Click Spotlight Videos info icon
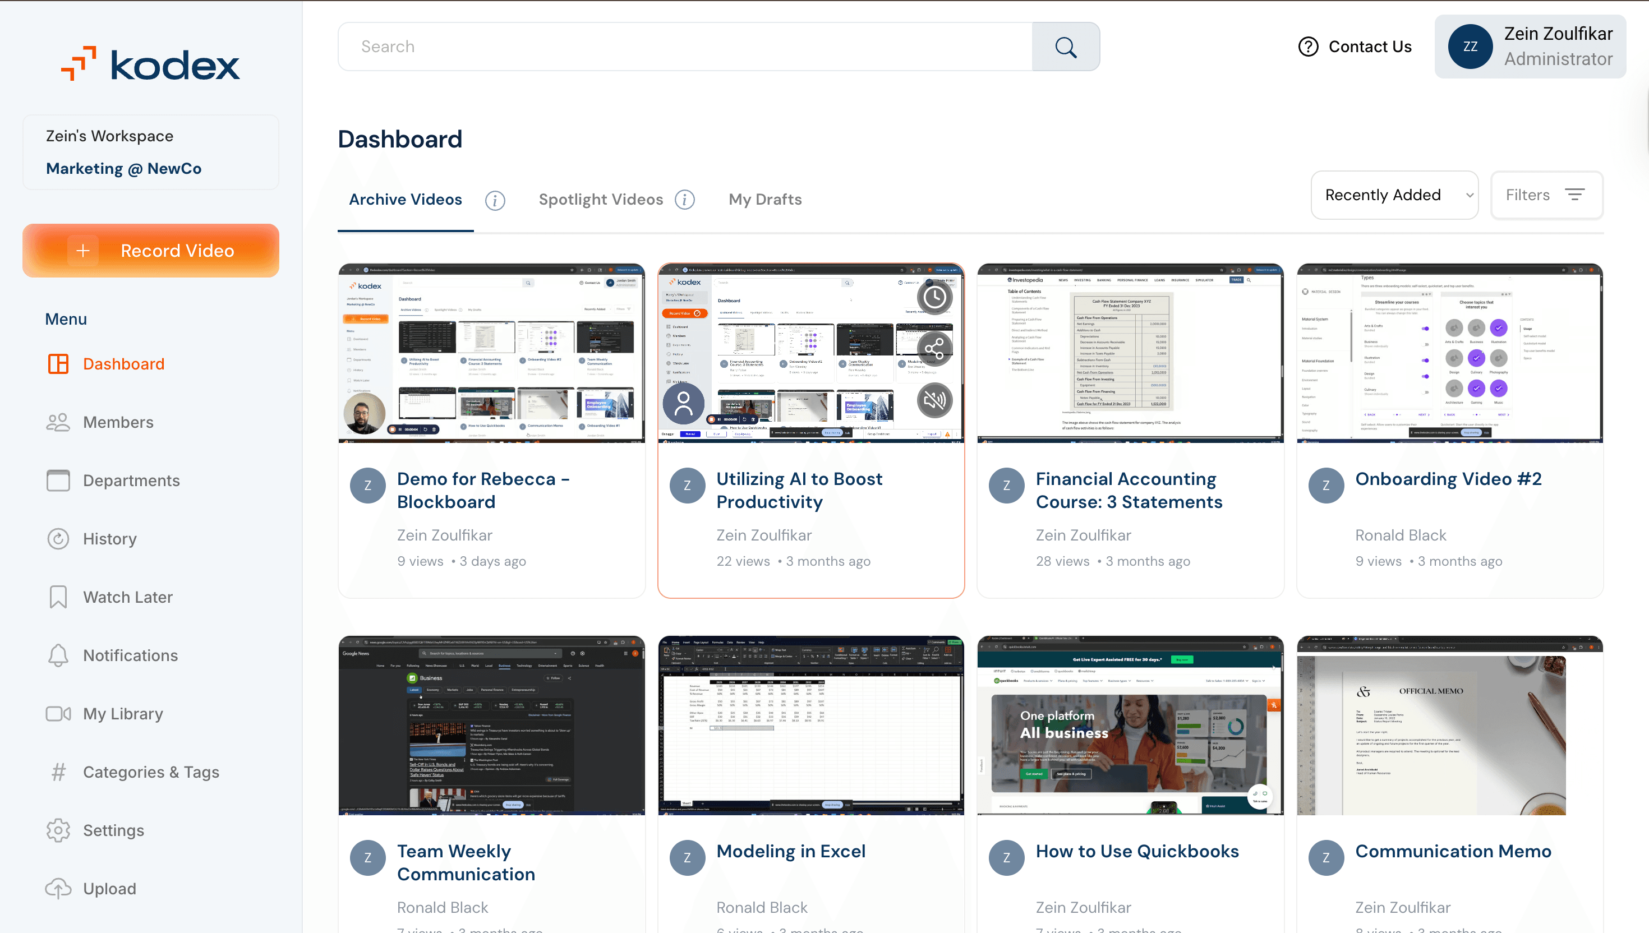This screenshot has height=933, width=1649. click(684, 200)
